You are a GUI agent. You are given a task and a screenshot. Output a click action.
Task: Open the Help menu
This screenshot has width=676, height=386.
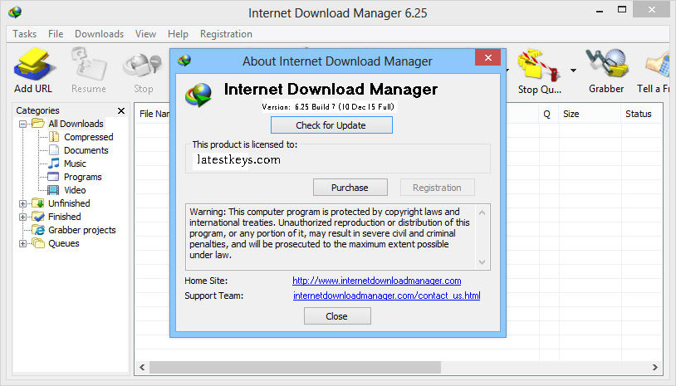click(178, 33)
